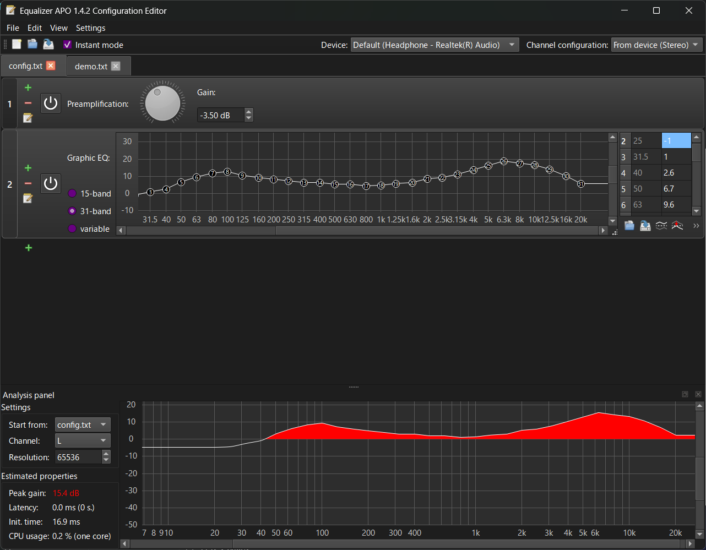The height and width of the screenshot is (550, 706).
Task: Increase the Resolution value with up arrow
Action: point(106,454)
